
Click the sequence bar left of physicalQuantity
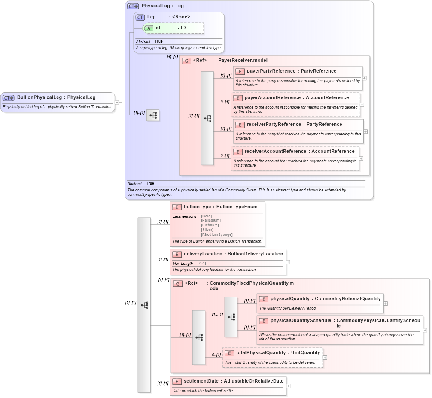pos(231,317)
